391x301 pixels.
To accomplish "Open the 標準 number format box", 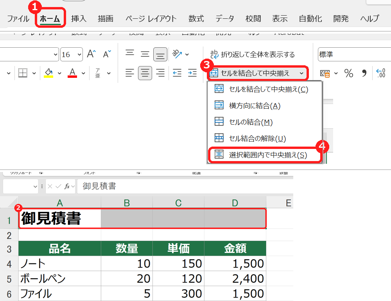I will (354, 54).
